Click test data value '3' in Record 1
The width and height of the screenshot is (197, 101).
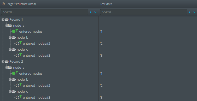(x=102, y=55)
